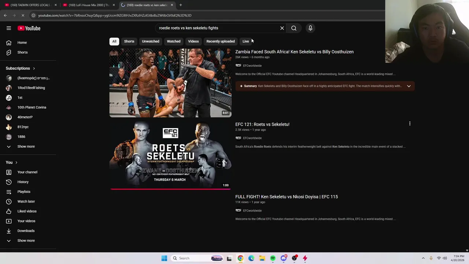The width and height of the screenshot is (469, 264).
Task: Expand the Subscriptions section chevron
Action: pos(34,68)
